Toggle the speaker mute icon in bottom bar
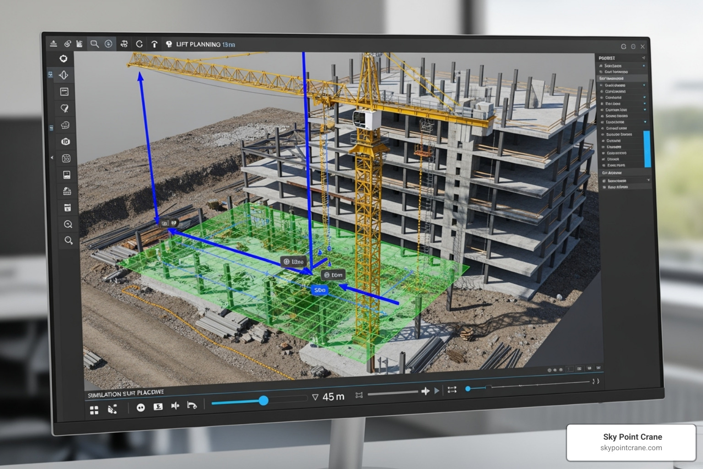Screen dimensions: 703x469 click(175, 406)
